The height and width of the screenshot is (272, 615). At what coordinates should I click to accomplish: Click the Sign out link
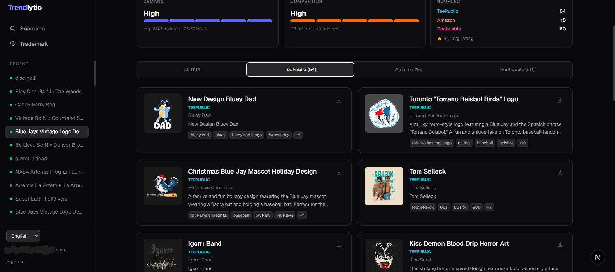pyautogui.click(x=16, y=262)
